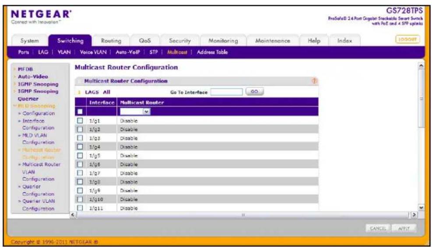Select the Ports submenu item

point(24,52)
